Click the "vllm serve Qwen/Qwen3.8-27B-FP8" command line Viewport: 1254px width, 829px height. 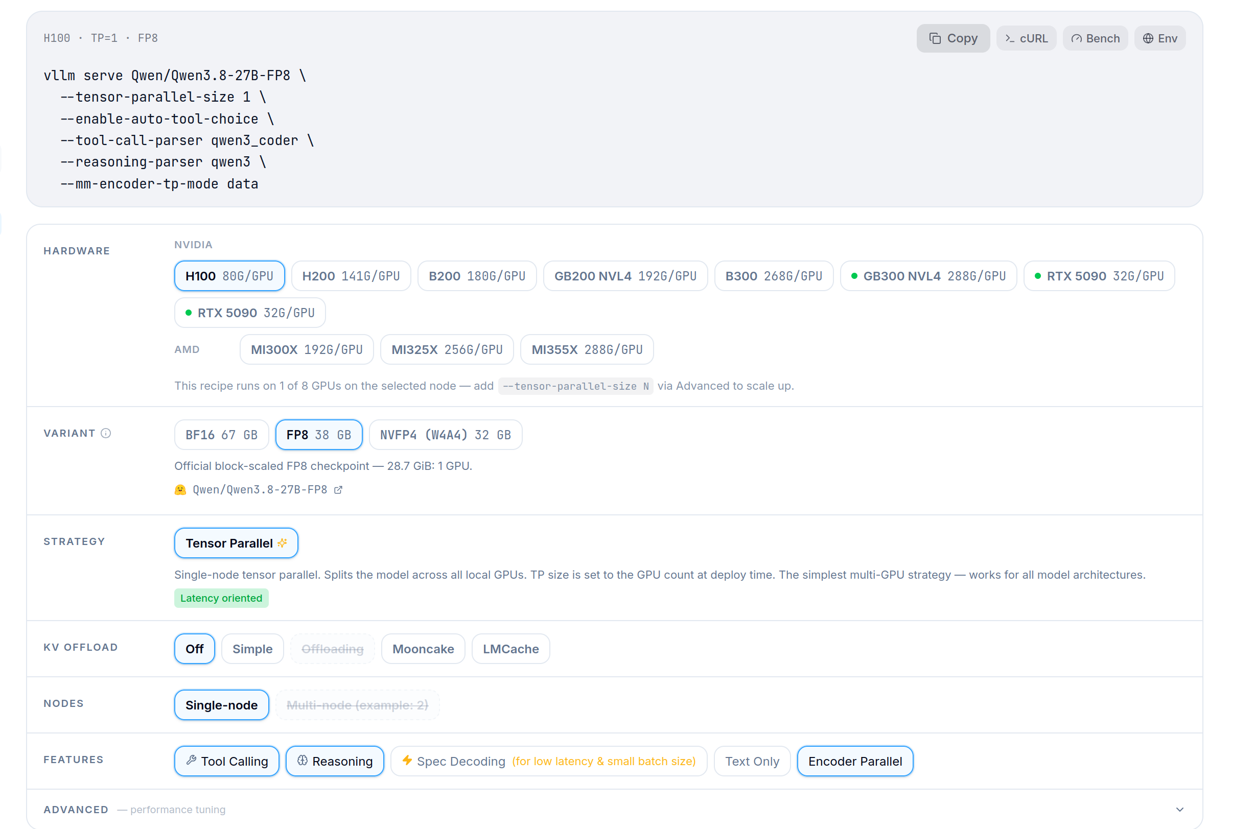click(175, 76)
